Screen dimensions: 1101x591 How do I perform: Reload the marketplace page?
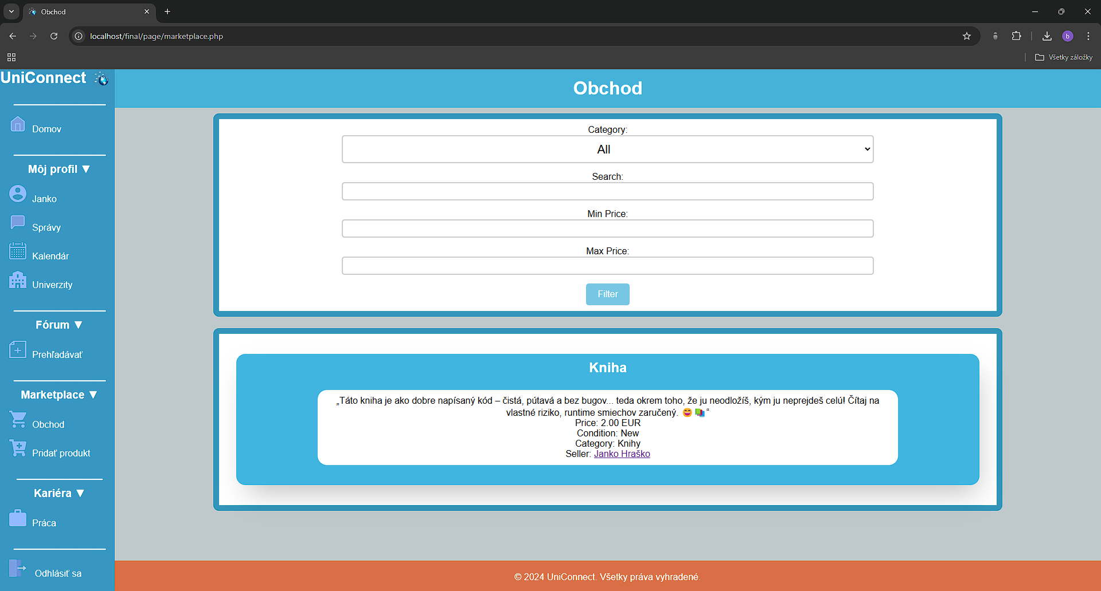pyautogui.click(x=54, y=36)
